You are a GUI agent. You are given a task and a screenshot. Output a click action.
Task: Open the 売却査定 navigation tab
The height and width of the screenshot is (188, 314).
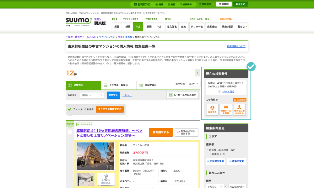click(x=212, y=27)
